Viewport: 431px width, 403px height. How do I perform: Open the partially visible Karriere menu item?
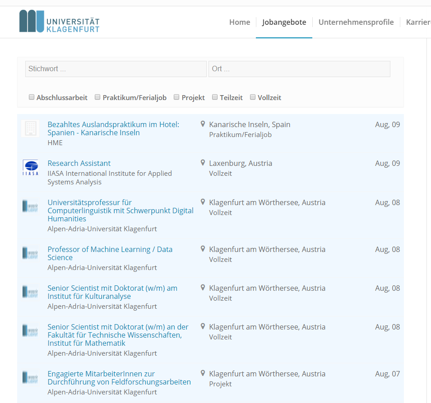418,22
